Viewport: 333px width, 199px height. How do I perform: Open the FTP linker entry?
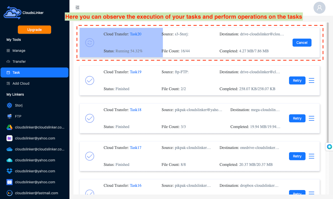click(34, 116)
